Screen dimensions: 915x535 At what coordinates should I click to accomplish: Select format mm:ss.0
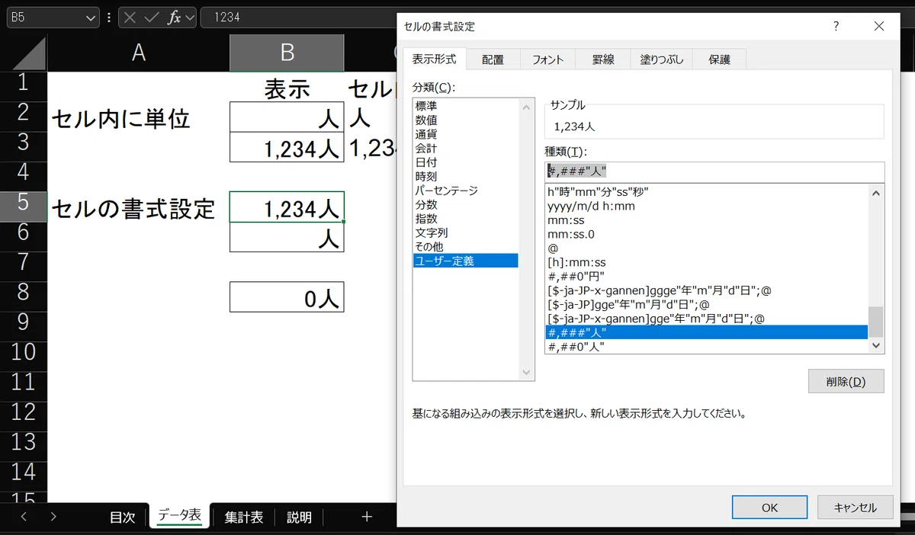tap(707, 234)
